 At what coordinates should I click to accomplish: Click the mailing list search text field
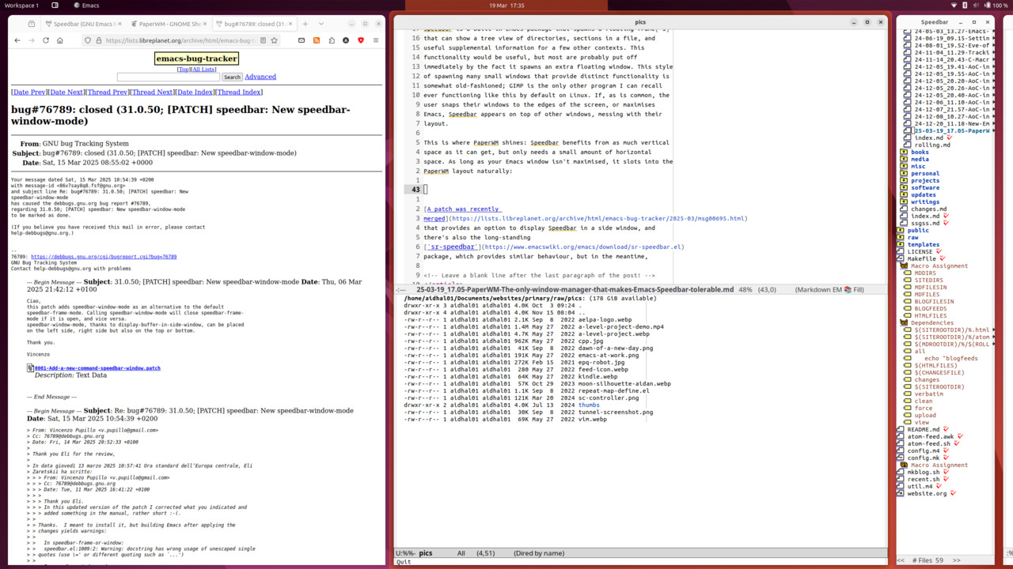pyautogui.click(x=168, y=77)
